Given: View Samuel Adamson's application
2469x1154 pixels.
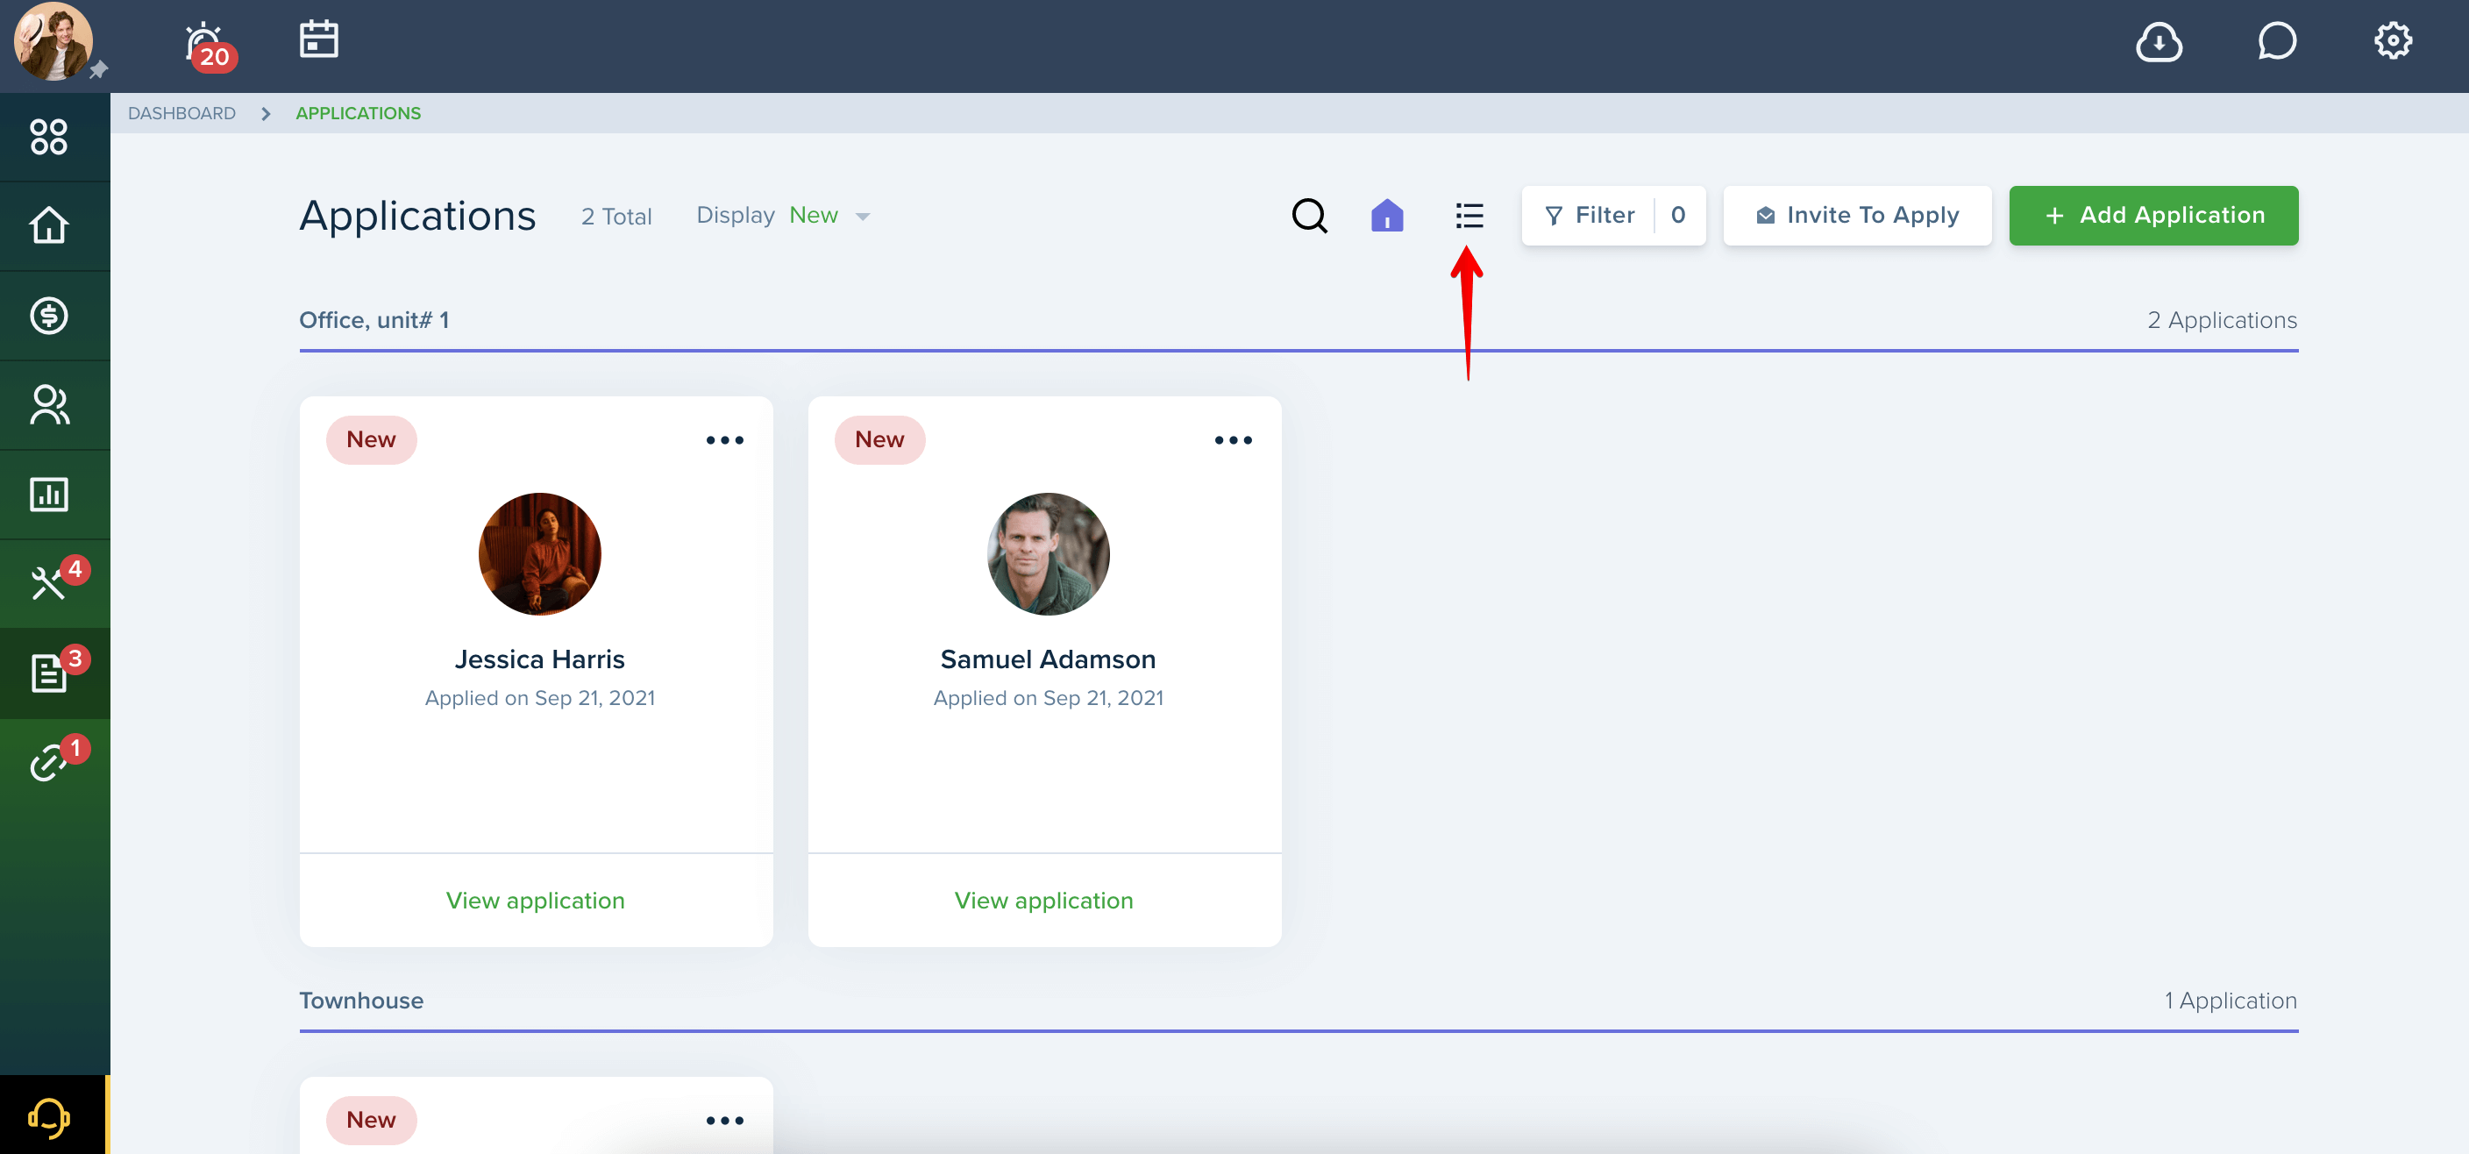Looking at the screenshot, I should tap(1043, 901).
